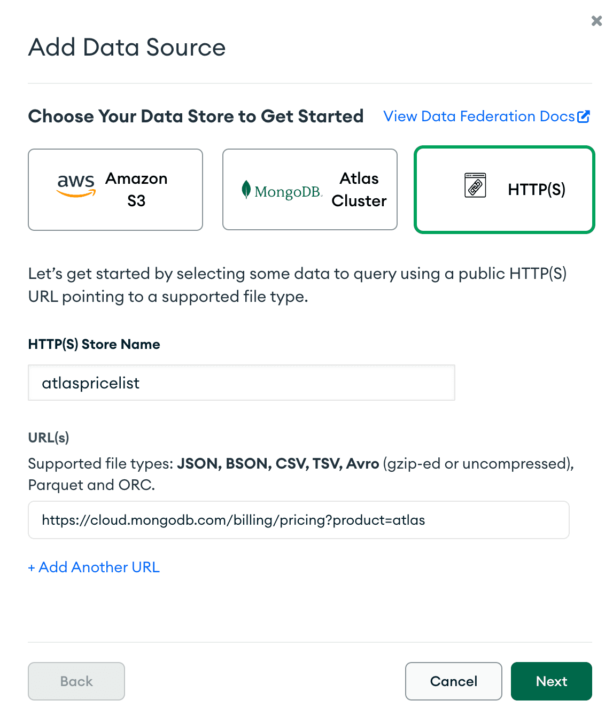Click the MongoDB wordmark in Atlas card
605x716 pixels.
pyautogui.click(x=288, y=192)
